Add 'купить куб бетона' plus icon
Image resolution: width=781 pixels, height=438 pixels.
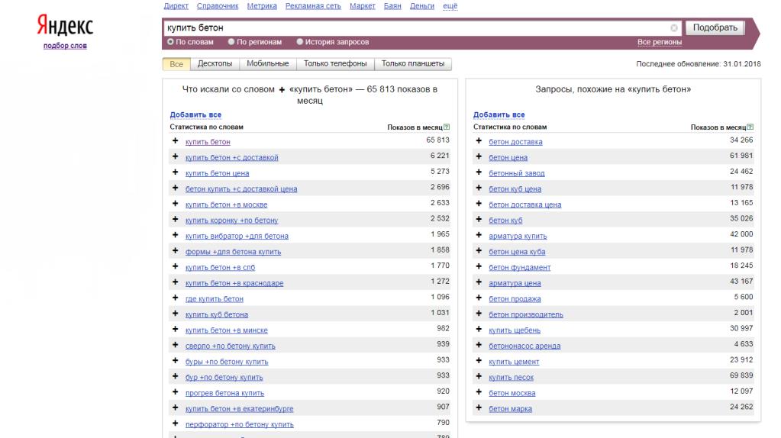pyautogui.click(x=176, y=314)
